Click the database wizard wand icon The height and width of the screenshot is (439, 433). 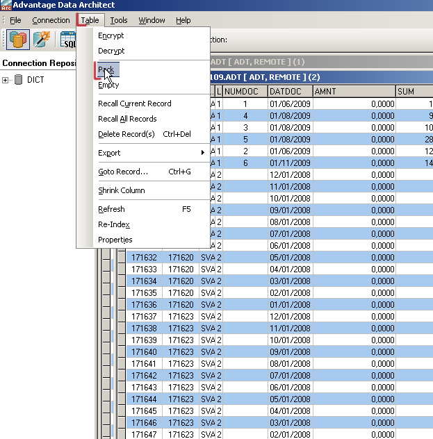coord(42,40)
